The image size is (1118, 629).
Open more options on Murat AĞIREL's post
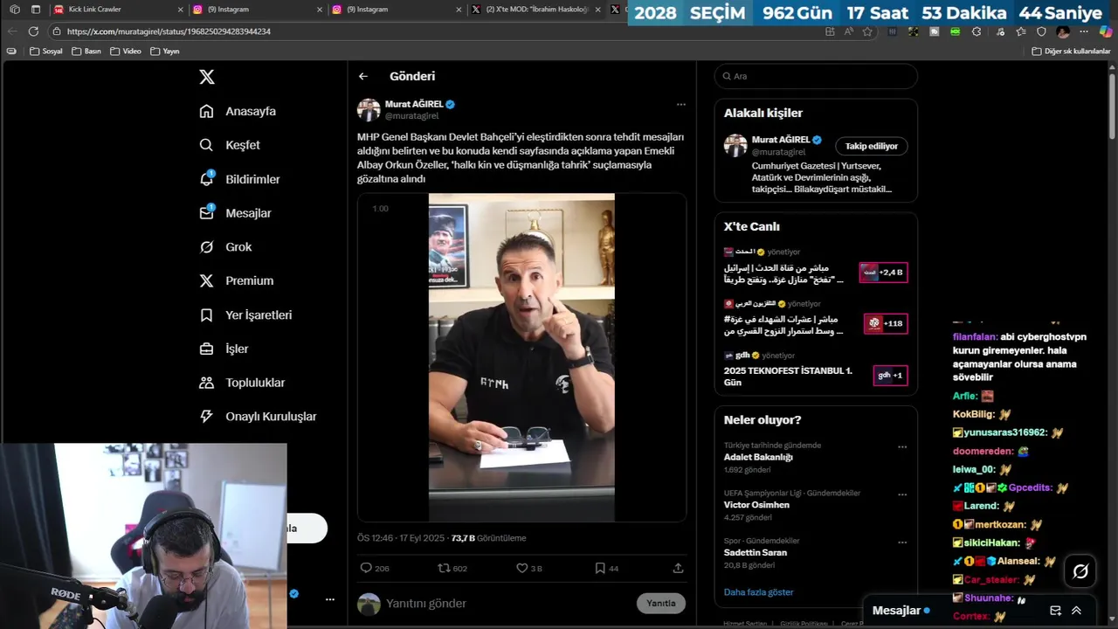(681, 104)
